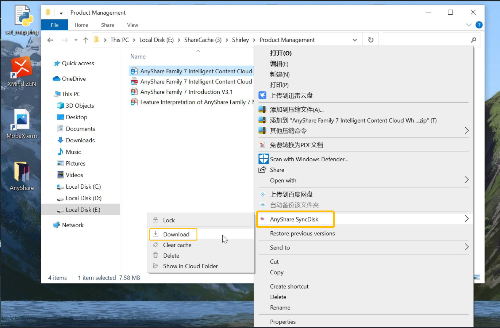500x328 pixels.
Task: Click the Clear cache eraser icon
Action: click(x=155, y=245)
